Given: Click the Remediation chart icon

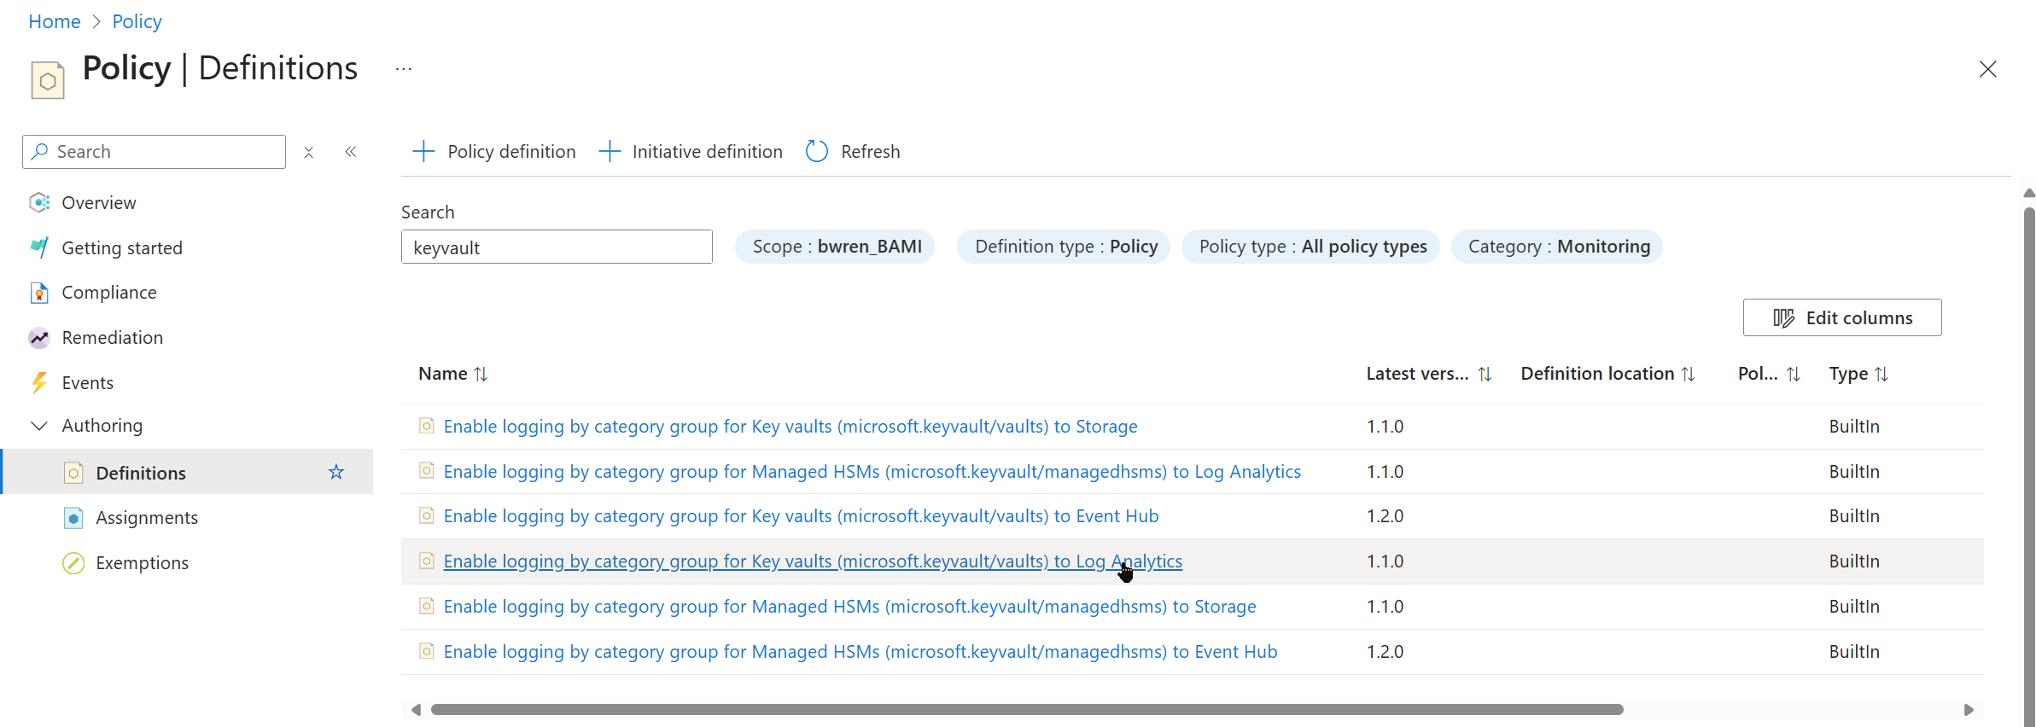Looking at the screenshot, I should [x=39, y=338].
